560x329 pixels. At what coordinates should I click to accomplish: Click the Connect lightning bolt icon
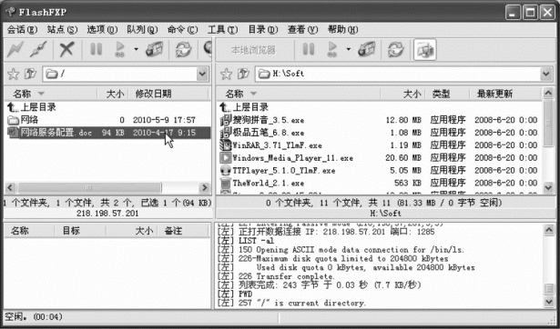[15, 50]
